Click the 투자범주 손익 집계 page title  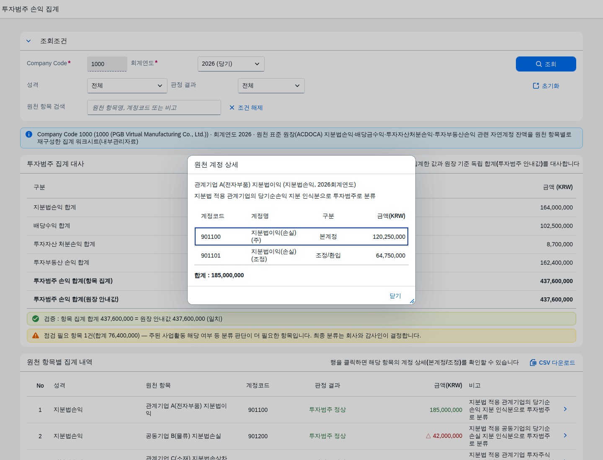pos(30,9)
